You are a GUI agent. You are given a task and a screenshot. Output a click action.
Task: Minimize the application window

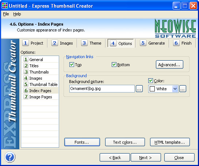176,6
